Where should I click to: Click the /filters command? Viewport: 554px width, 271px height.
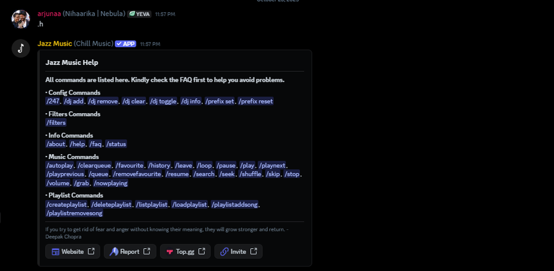56,123
